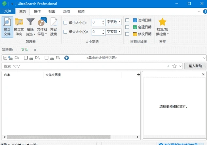Check the D:\ drive checkbox
This screenshot has width=207, height=145.
(26, 58)
